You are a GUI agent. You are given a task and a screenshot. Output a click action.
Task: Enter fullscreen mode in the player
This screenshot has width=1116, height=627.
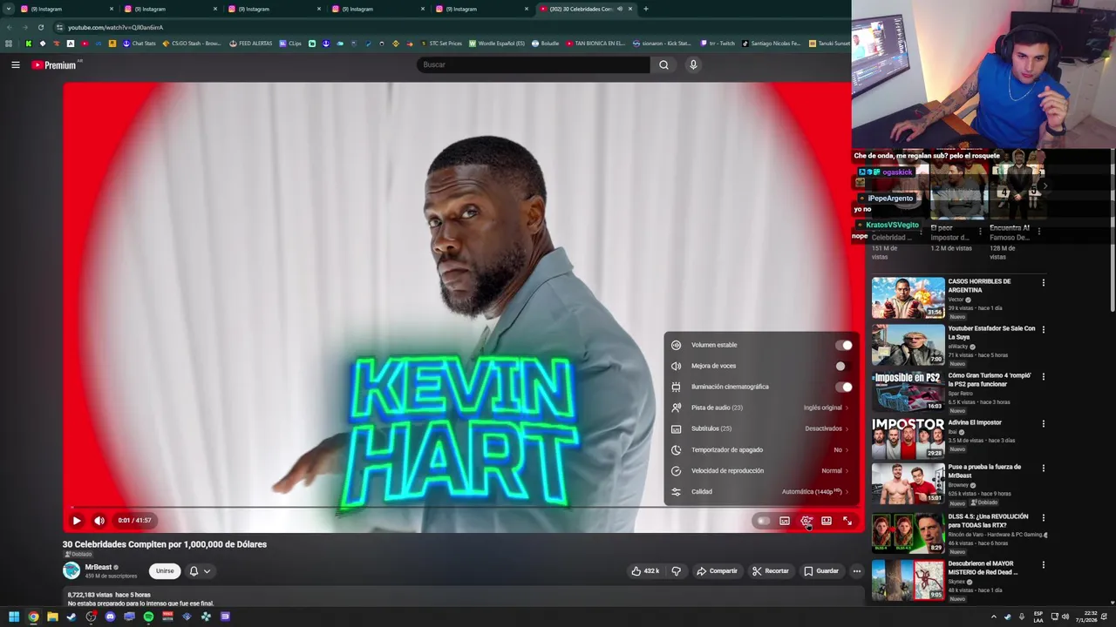(847, 521)
